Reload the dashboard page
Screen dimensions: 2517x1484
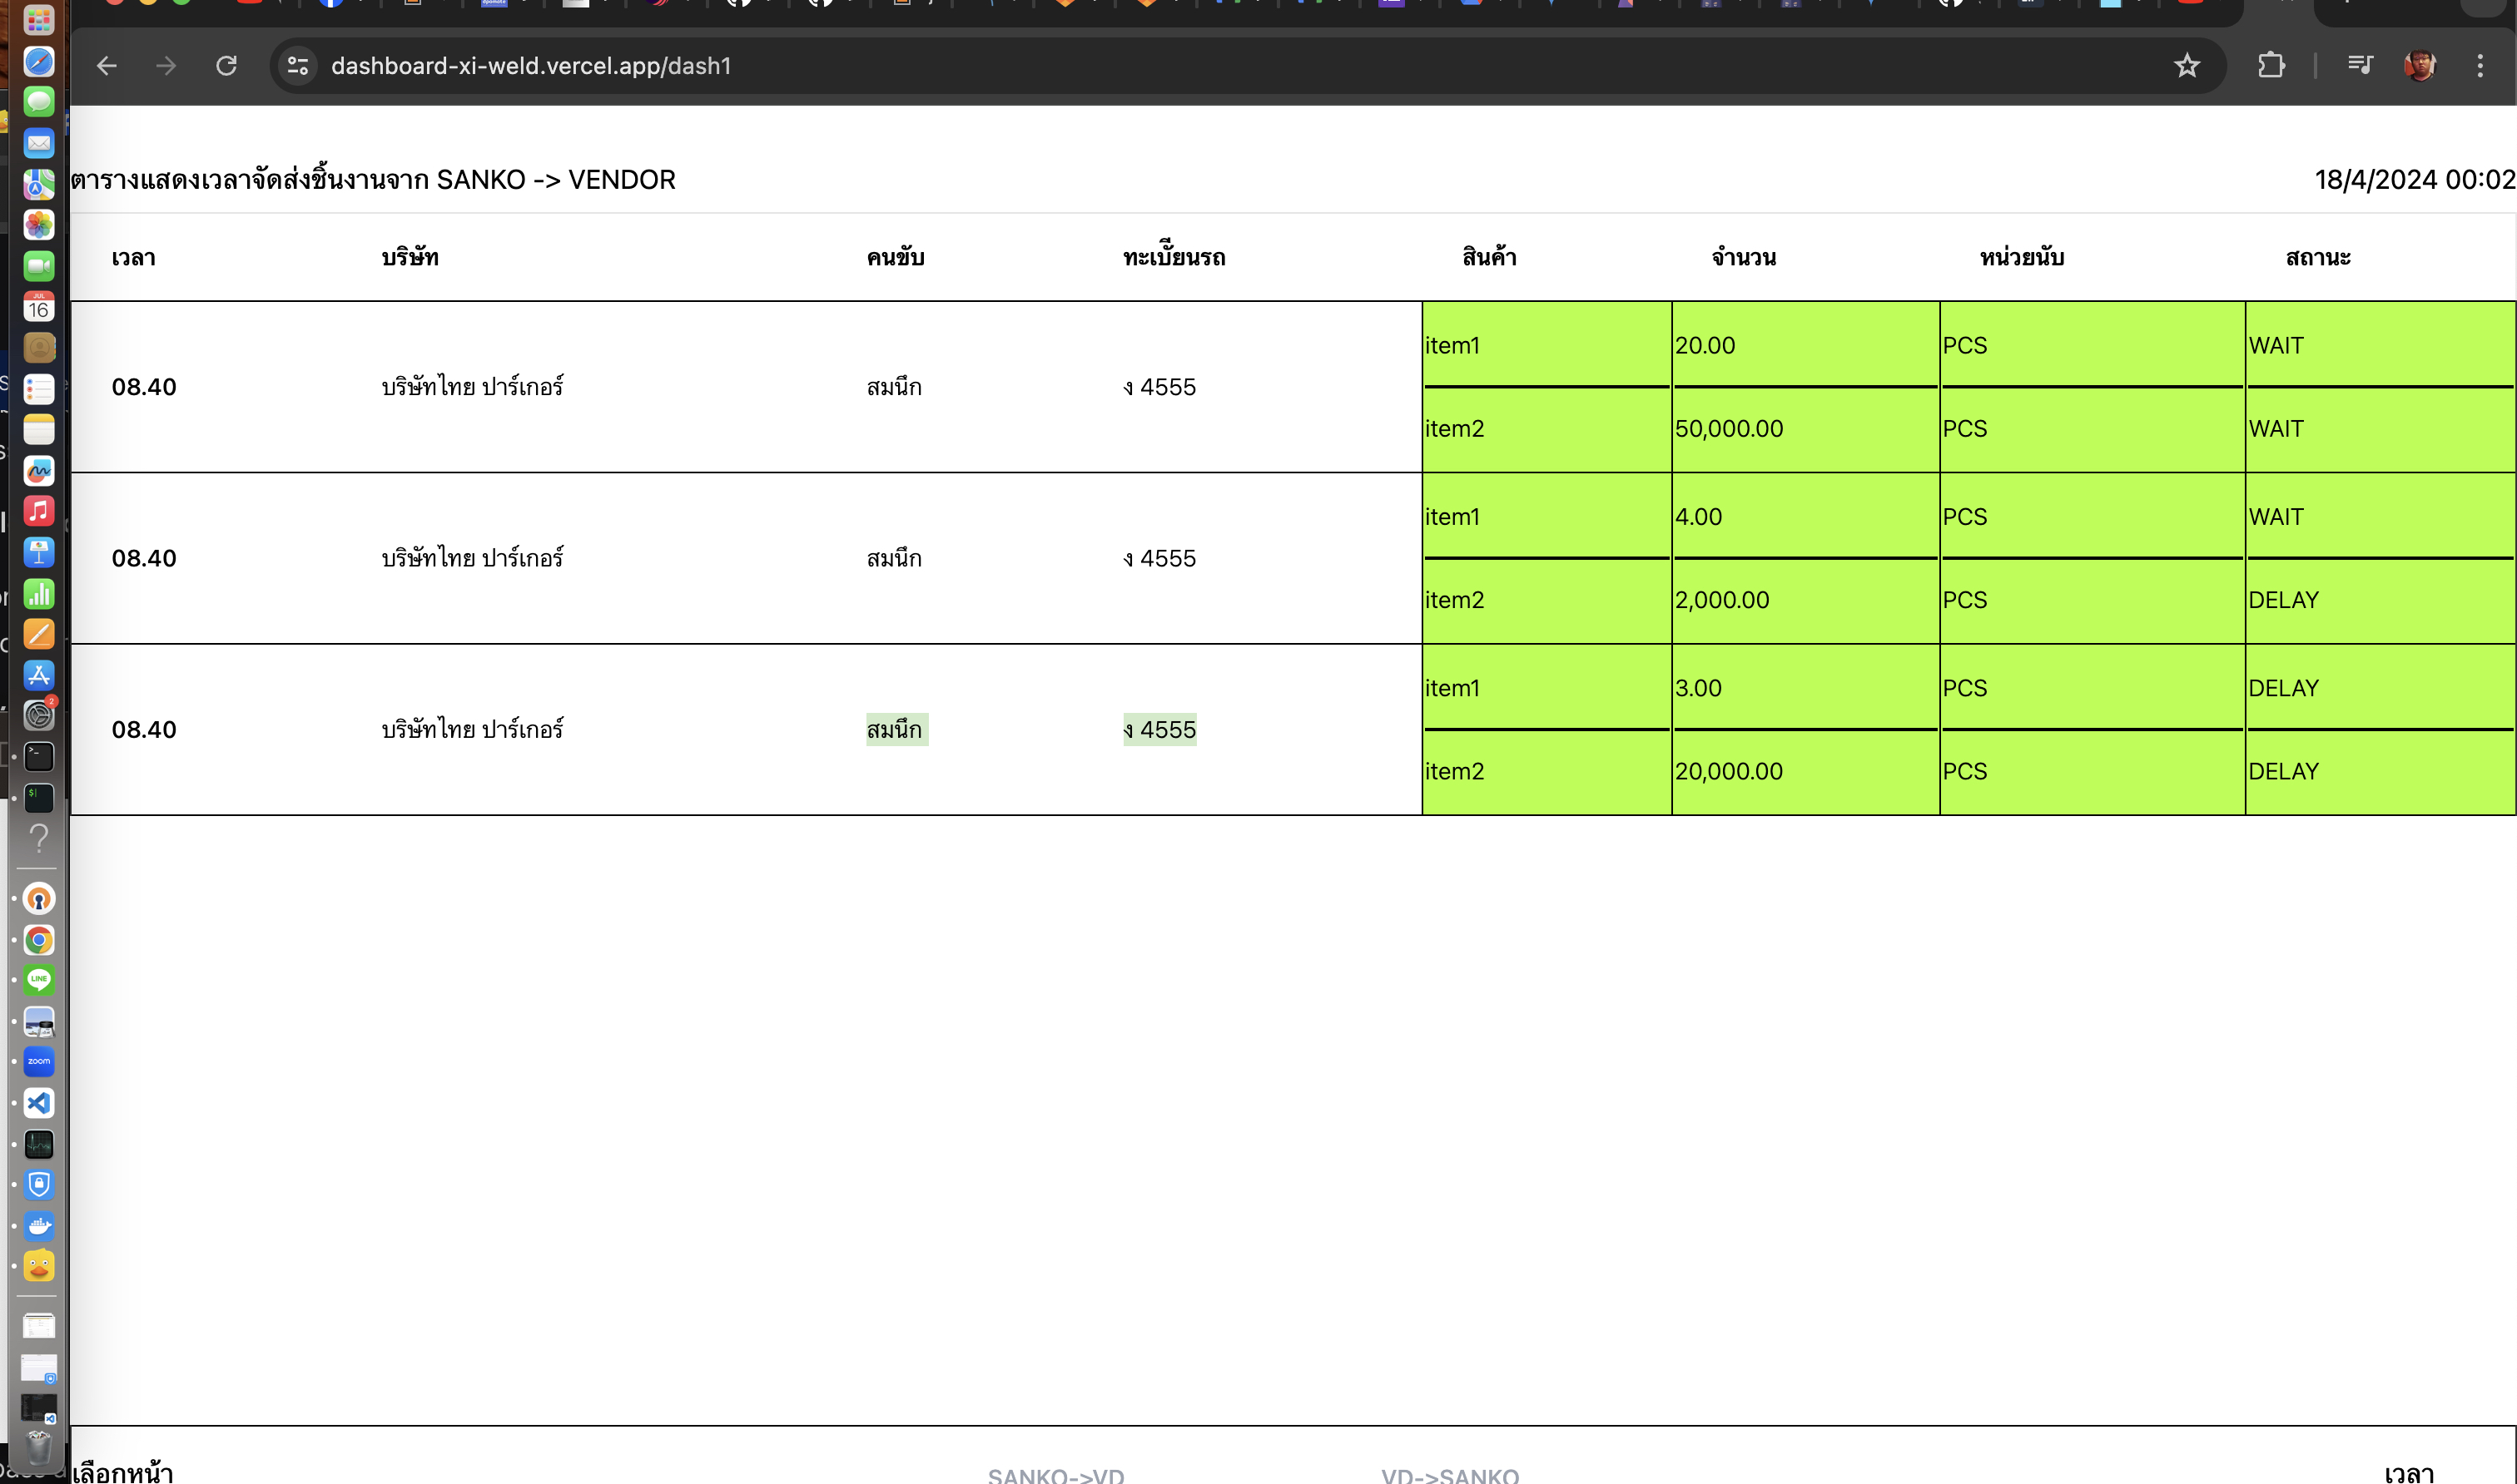tap(227, 66)
